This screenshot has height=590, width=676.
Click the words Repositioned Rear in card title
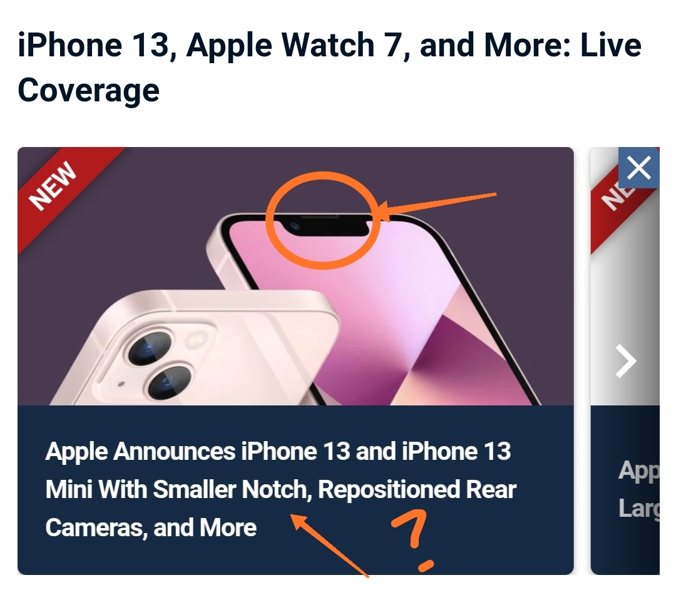coord(417,490)
